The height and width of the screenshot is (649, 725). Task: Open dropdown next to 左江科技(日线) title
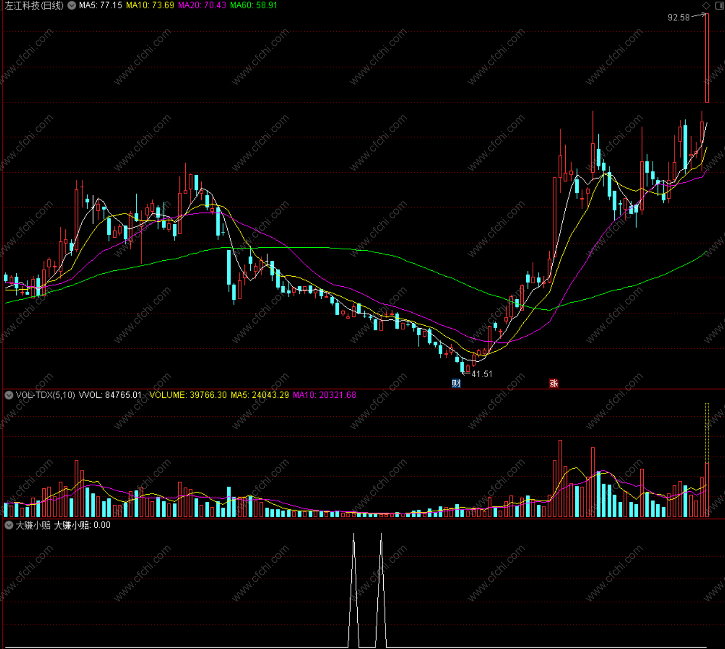click(72, 5)
